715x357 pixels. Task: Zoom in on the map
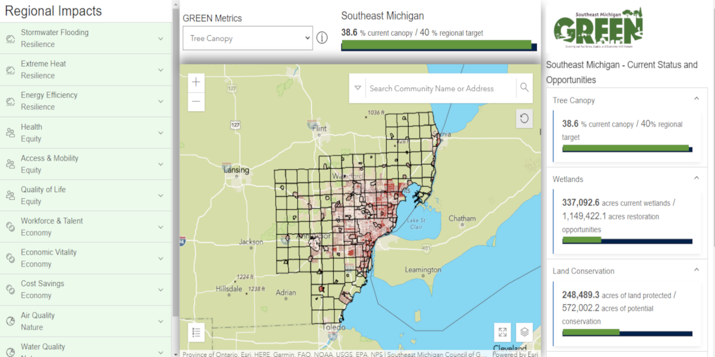coord(195,82)
